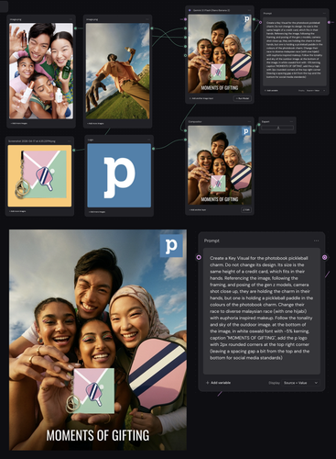Open the Logo node options menu

(x=148, y=140)
